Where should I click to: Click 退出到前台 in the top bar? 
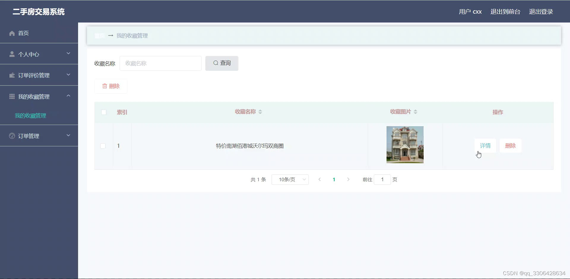point(505,12)
